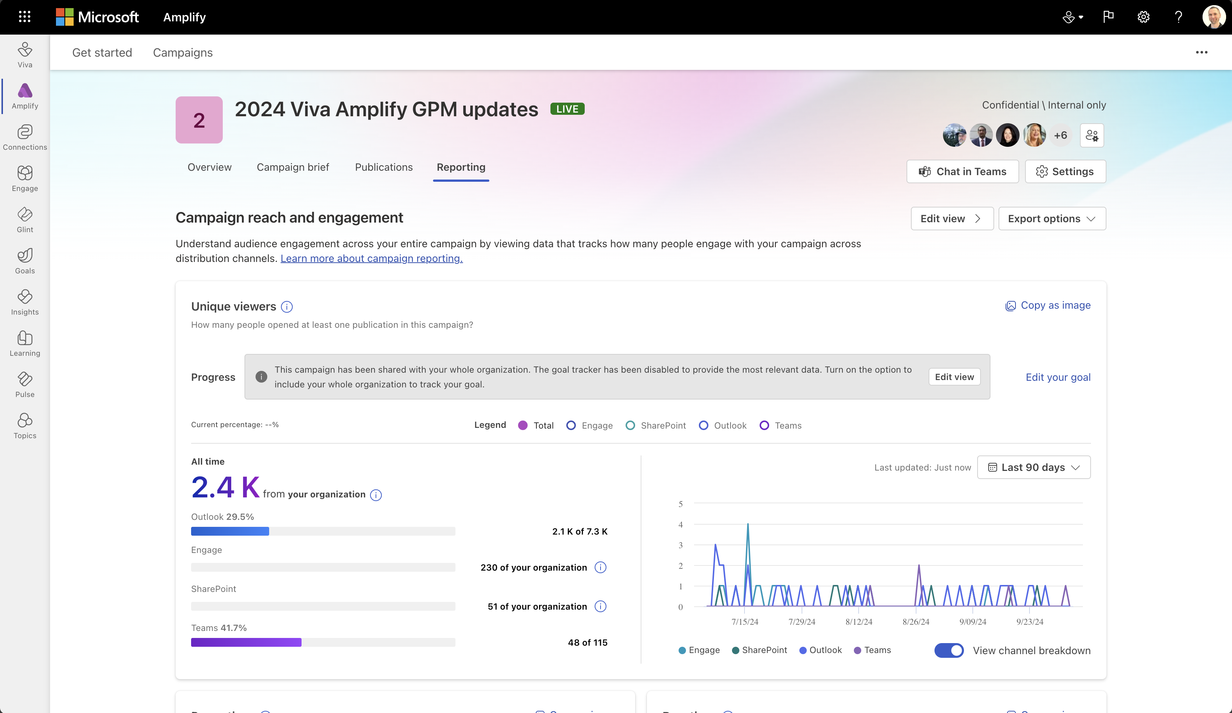Open the manage campaign access icon

(x=1092, y=135)
